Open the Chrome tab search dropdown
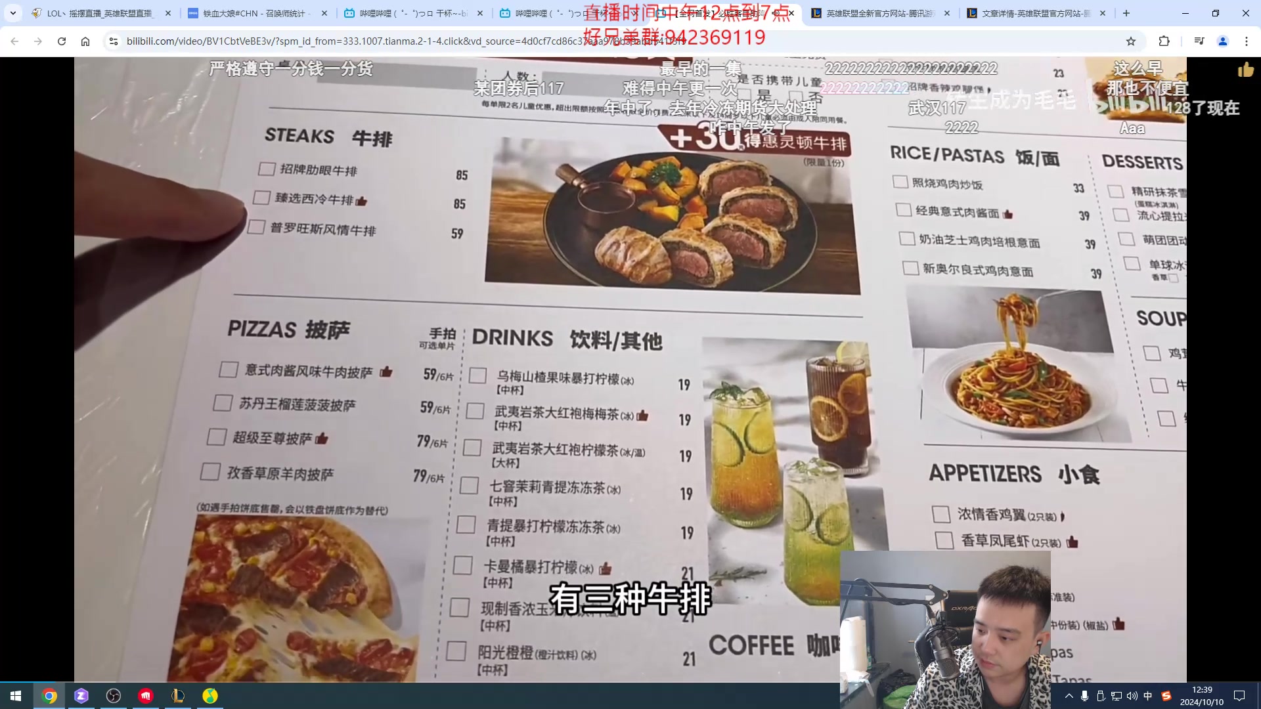Image resolution: width=1261 pixels, height=709 pixels. click(x=13, y=13)
